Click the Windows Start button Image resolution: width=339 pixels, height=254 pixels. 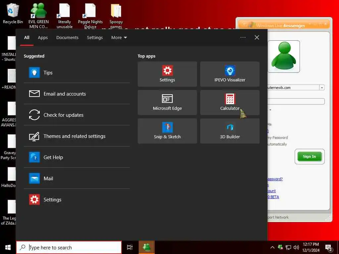(8, 247)
